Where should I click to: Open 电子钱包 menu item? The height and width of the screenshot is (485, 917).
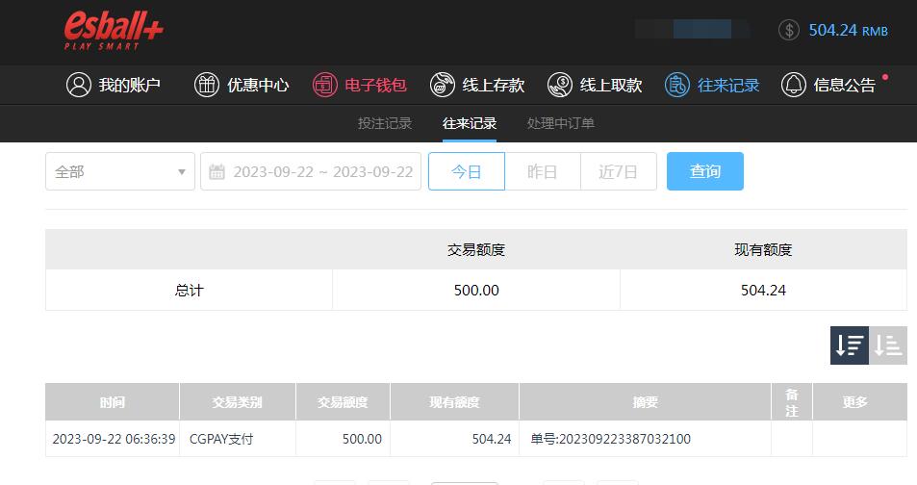pyautogui.click(x=360, y=85)
